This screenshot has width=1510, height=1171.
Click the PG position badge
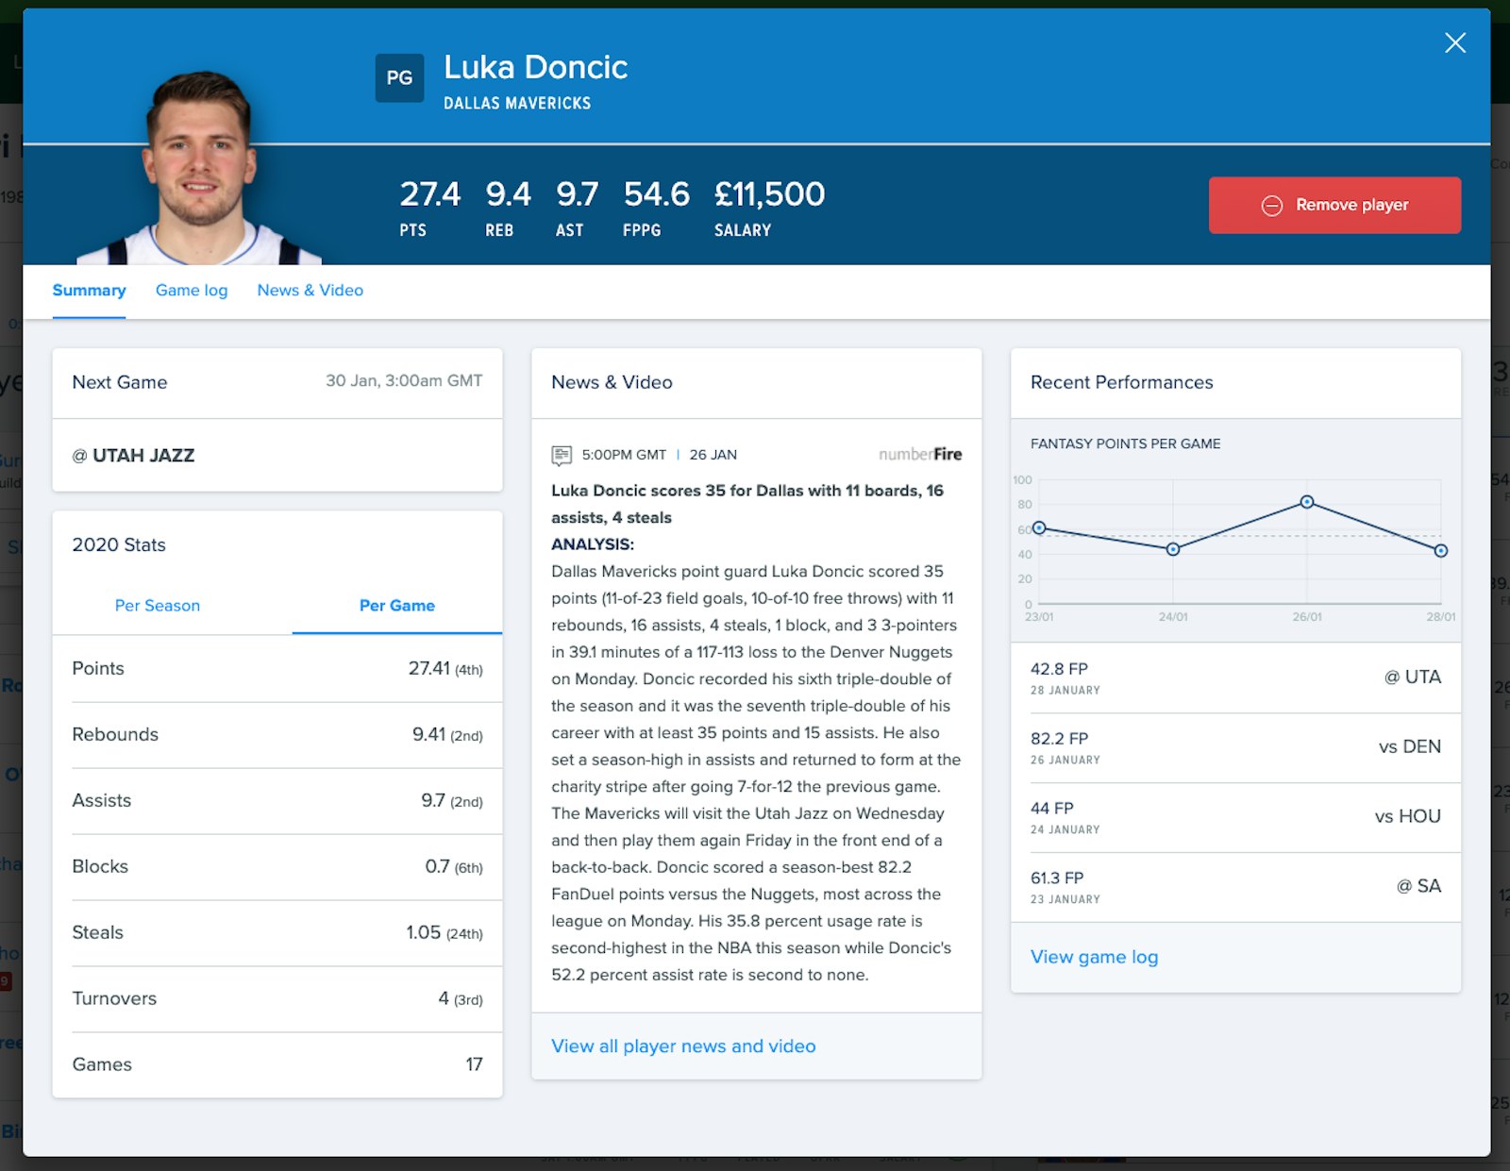click(399, 77)
